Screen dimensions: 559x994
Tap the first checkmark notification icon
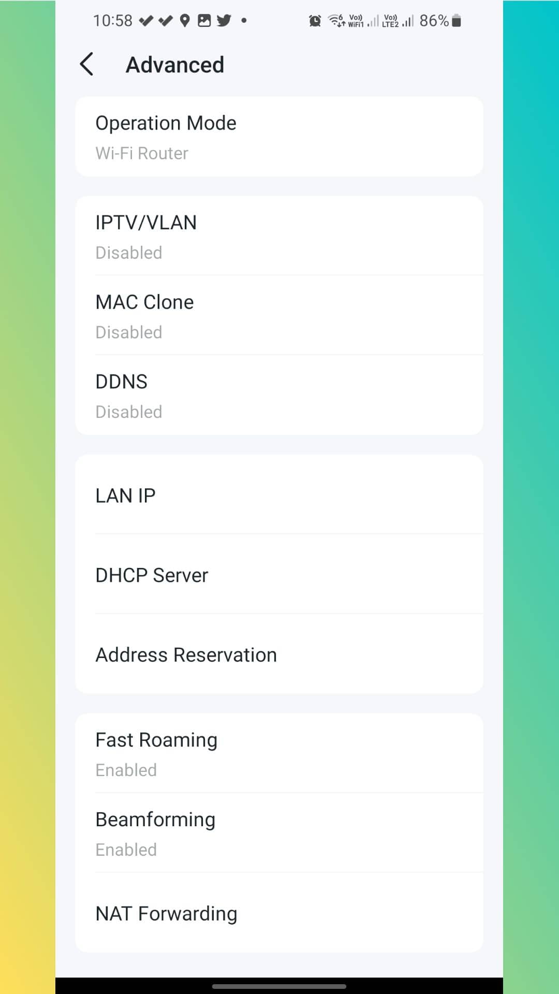point(146,21)
